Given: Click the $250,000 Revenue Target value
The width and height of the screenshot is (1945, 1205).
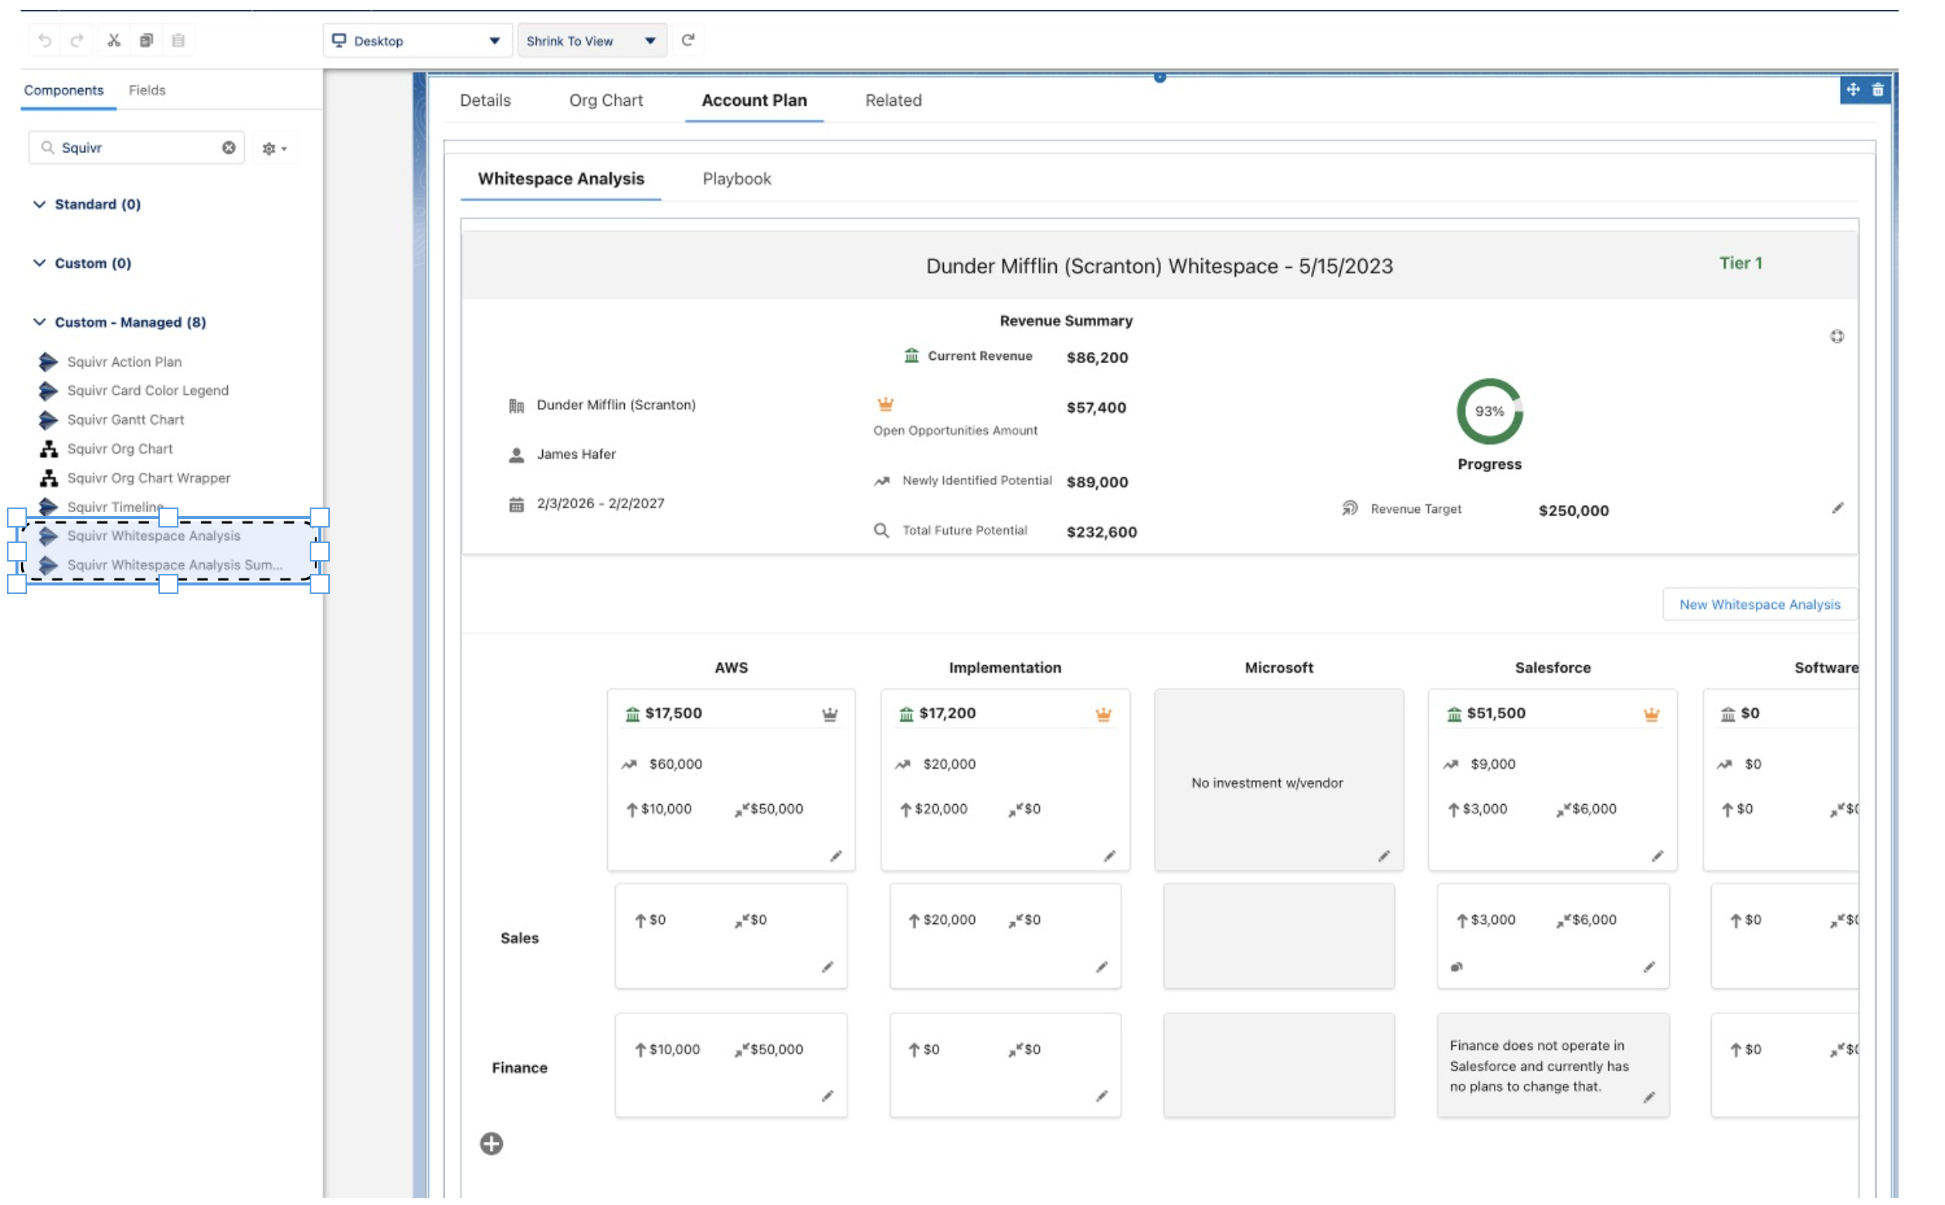Looking at the screenshot, I should 1573,511.
